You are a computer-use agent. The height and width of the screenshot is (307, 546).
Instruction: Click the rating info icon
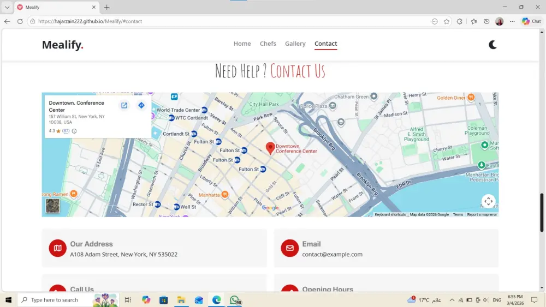click(74, 131)
